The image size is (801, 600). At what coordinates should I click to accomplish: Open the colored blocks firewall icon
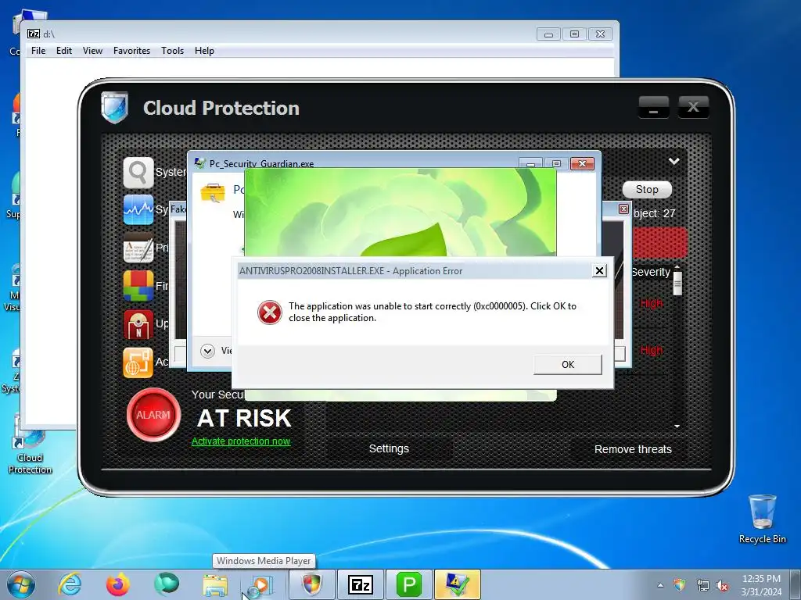(x=138, y=286)
